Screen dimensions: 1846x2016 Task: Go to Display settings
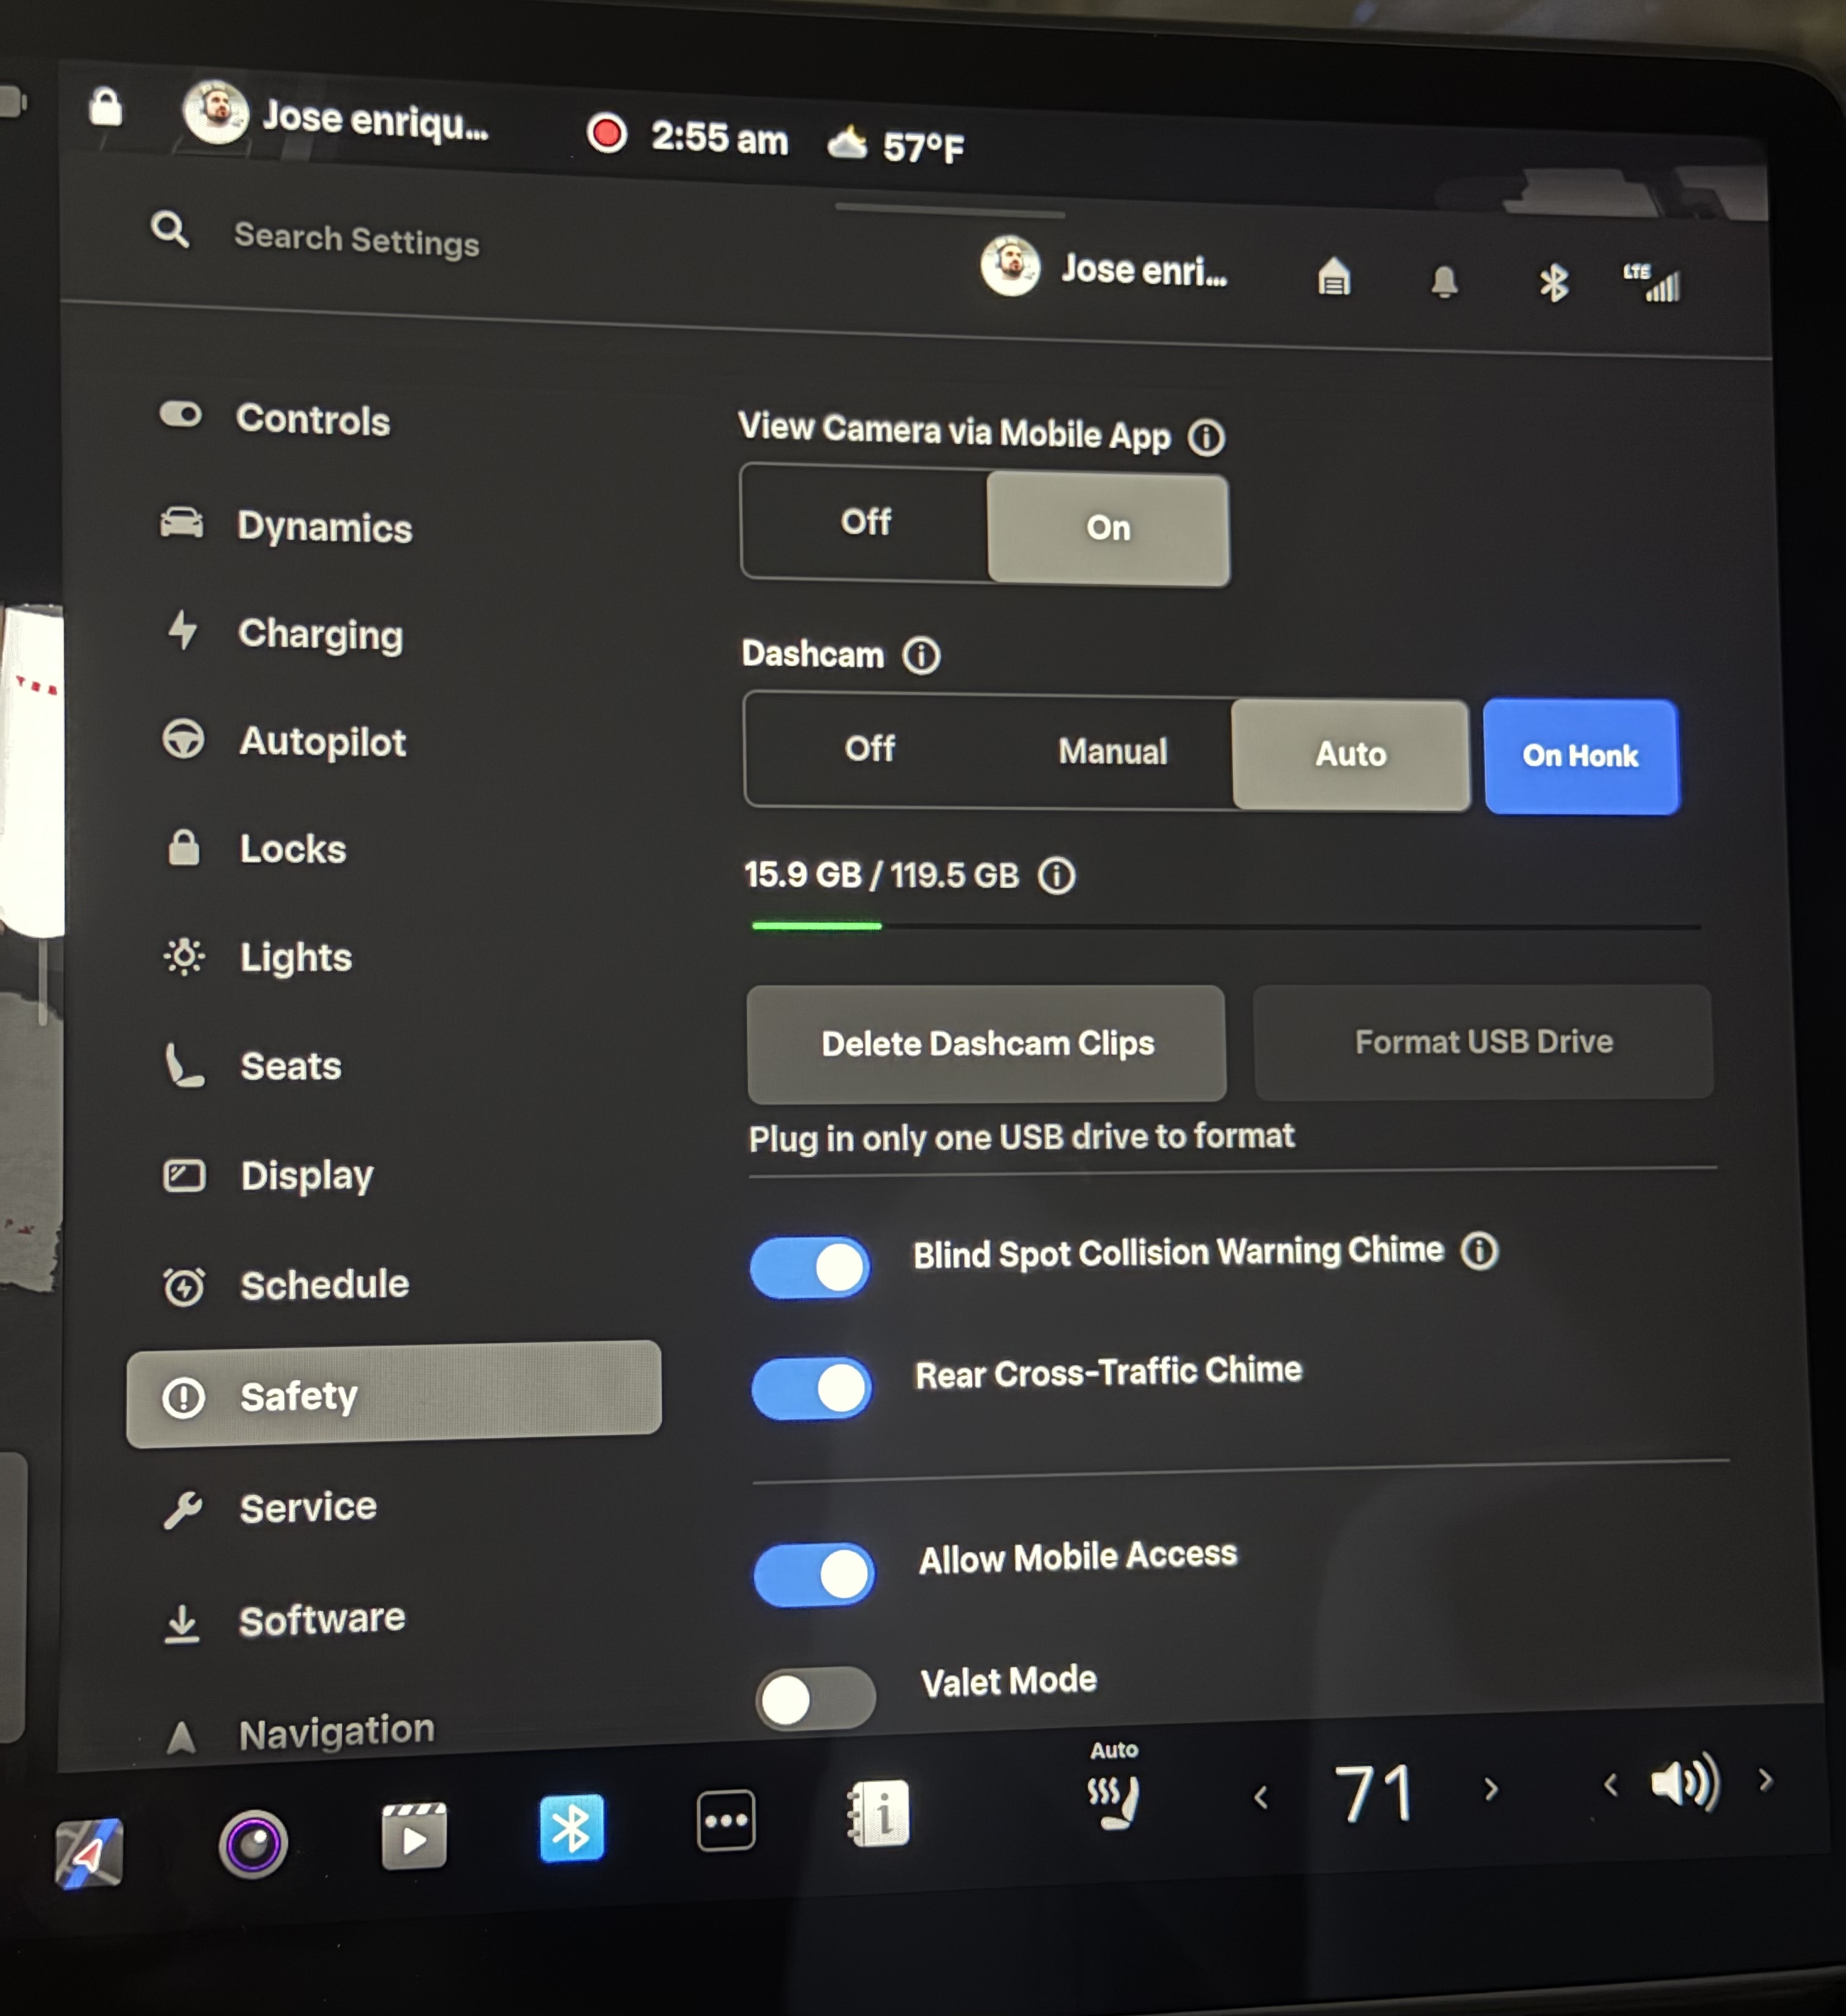pos(269,1176)
